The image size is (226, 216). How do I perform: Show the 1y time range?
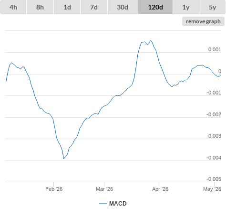[x=186, y=7]
